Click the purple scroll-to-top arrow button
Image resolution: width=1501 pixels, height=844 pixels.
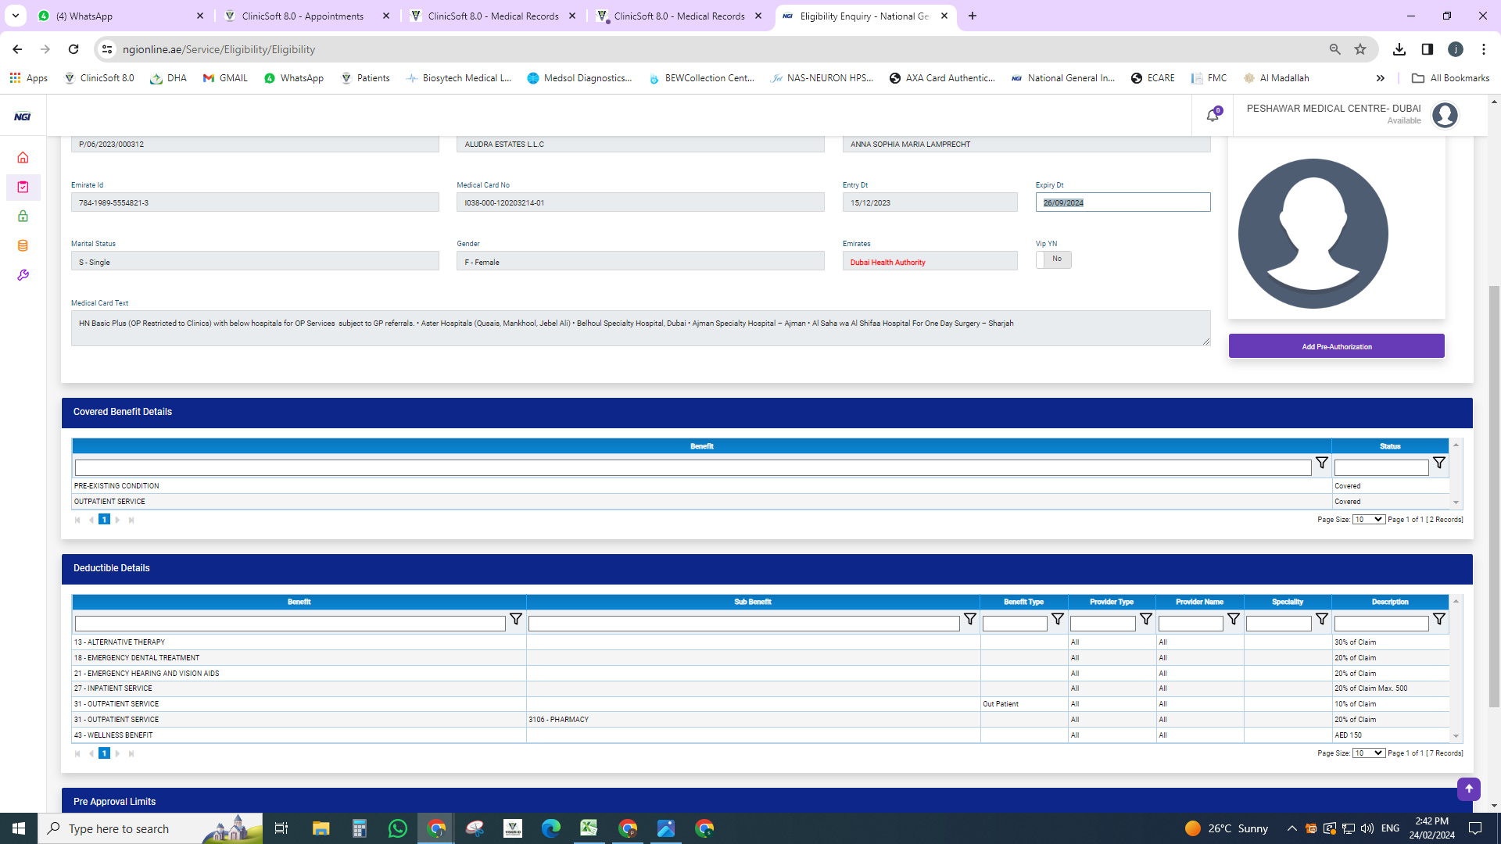pos(1468,789)
